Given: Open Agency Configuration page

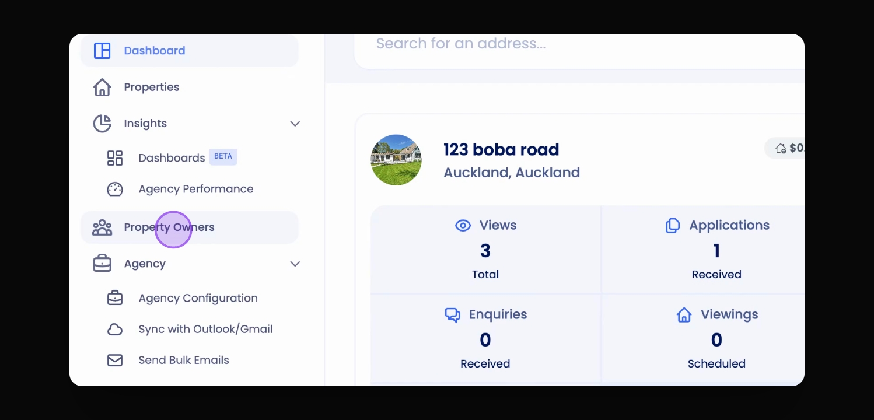Looking at the screenshot, I should [x=198, y=298].
